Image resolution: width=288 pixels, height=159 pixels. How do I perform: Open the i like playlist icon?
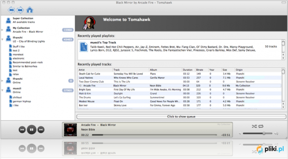pyautogui.click(x=11, y=105)
